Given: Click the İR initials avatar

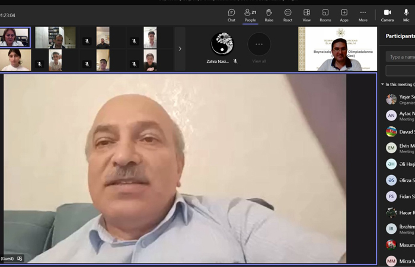Looking at the screenshot, I should coord(391,228).
